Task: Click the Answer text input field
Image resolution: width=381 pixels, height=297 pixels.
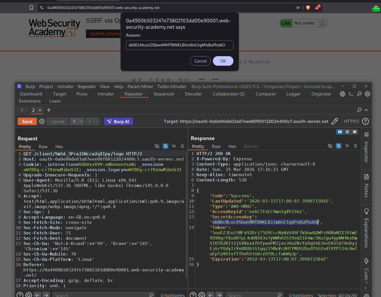Action: point(179,45)
